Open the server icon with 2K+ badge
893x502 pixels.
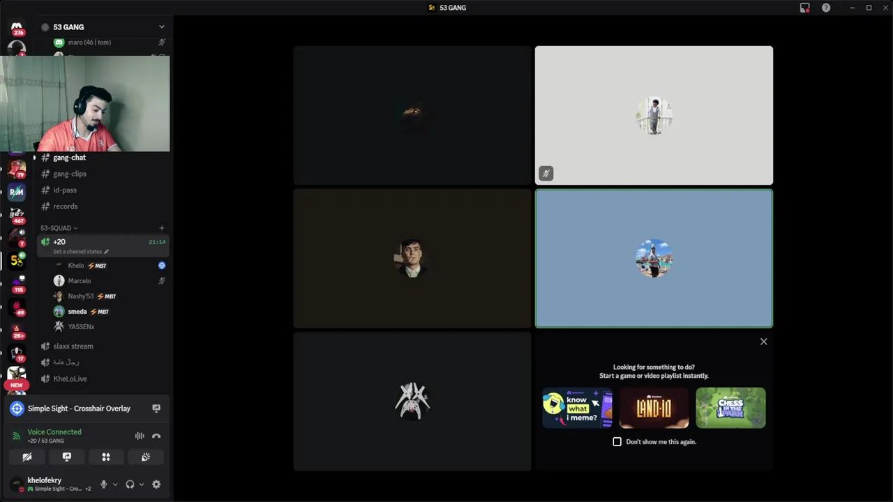click(17, 330)
